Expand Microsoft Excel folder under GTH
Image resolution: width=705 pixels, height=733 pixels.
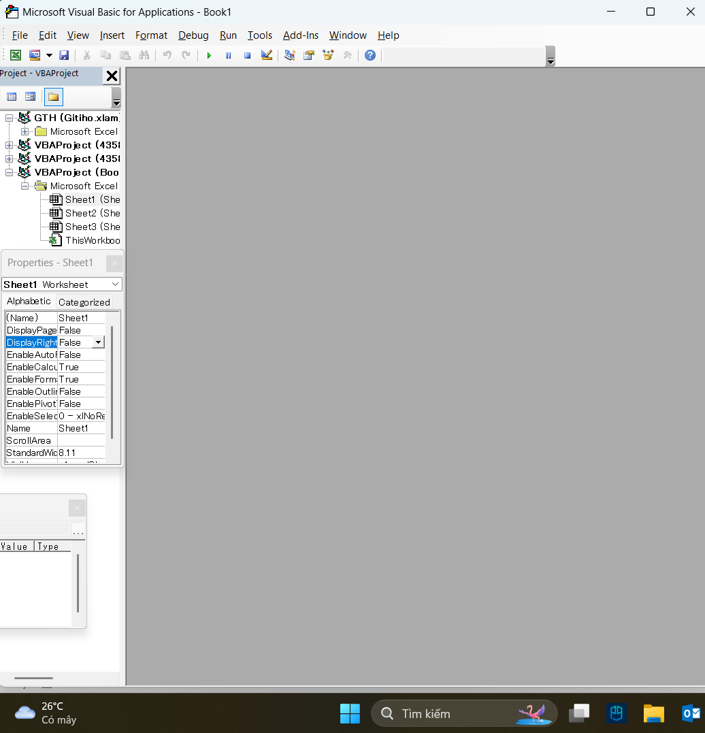point(24,132)
